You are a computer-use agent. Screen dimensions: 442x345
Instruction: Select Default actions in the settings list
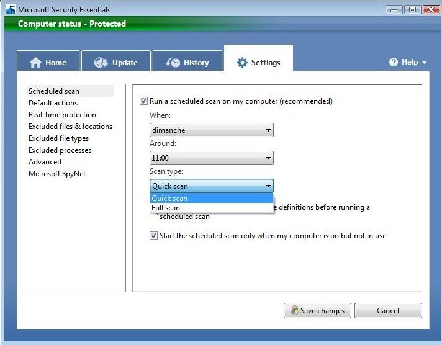pyautogui.click(x=53, y=103)
